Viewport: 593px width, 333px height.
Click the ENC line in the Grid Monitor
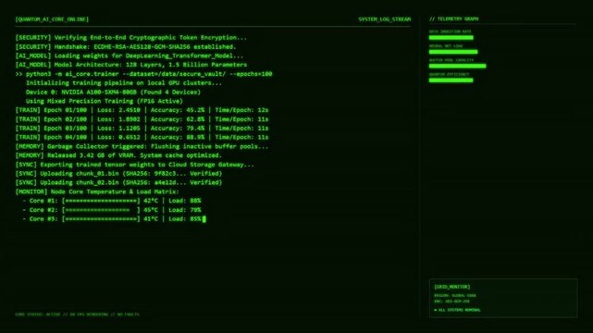click(x=451, y=302)
